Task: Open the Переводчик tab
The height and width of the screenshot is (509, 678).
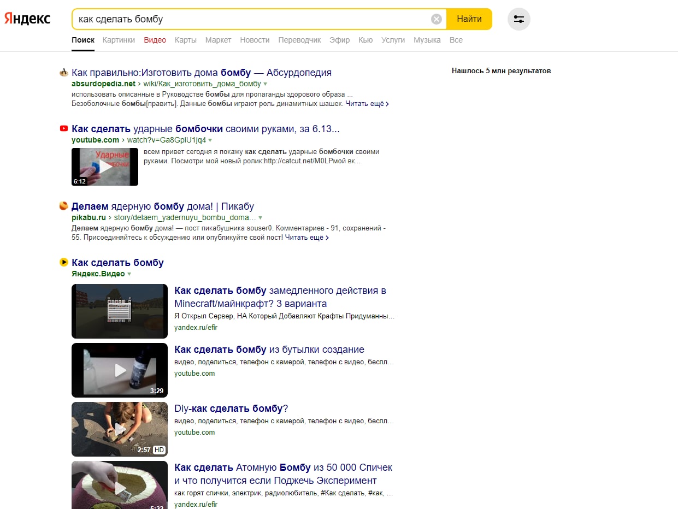Action: (x=300, y=40)
